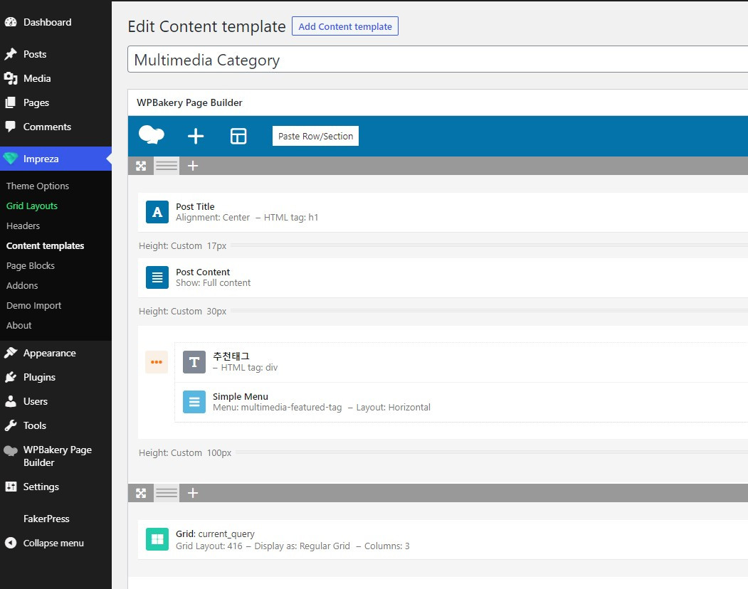The height and width of the screenshot is (589, 748).
Task: Collapse the admin sidebar menu
Action: click(x=53, y=543)
